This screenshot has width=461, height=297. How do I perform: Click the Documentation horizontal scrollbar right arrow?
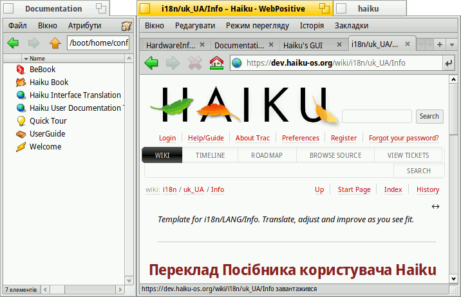click(x=120, y=290)
